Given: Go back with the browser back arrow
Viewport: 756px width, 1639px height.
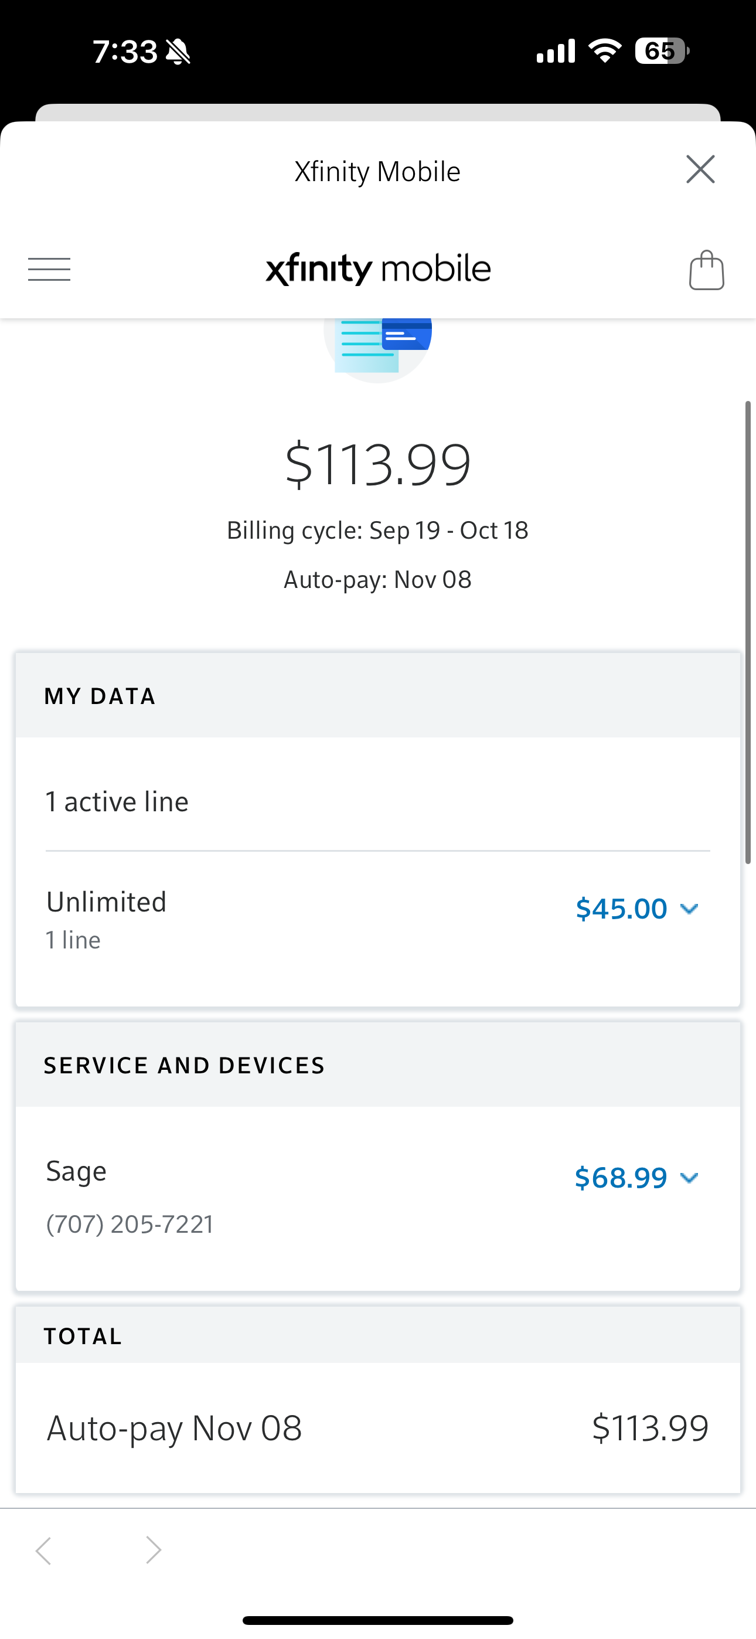Looking at the screenshot, I should pos(43,1550).
